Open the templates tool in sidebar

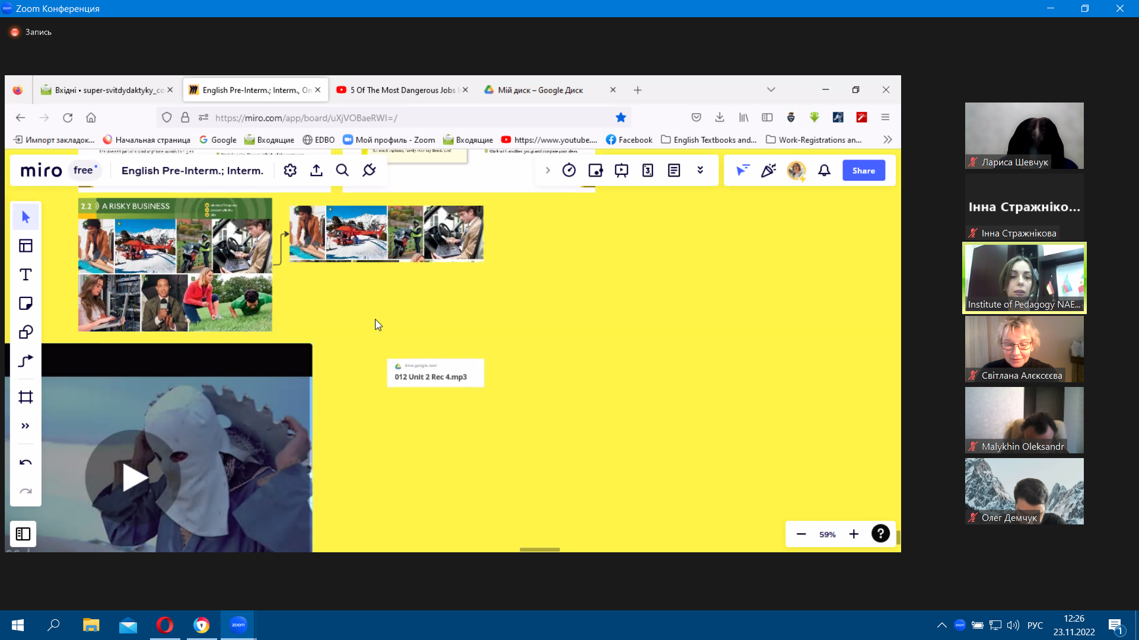(x=26, y=246)
